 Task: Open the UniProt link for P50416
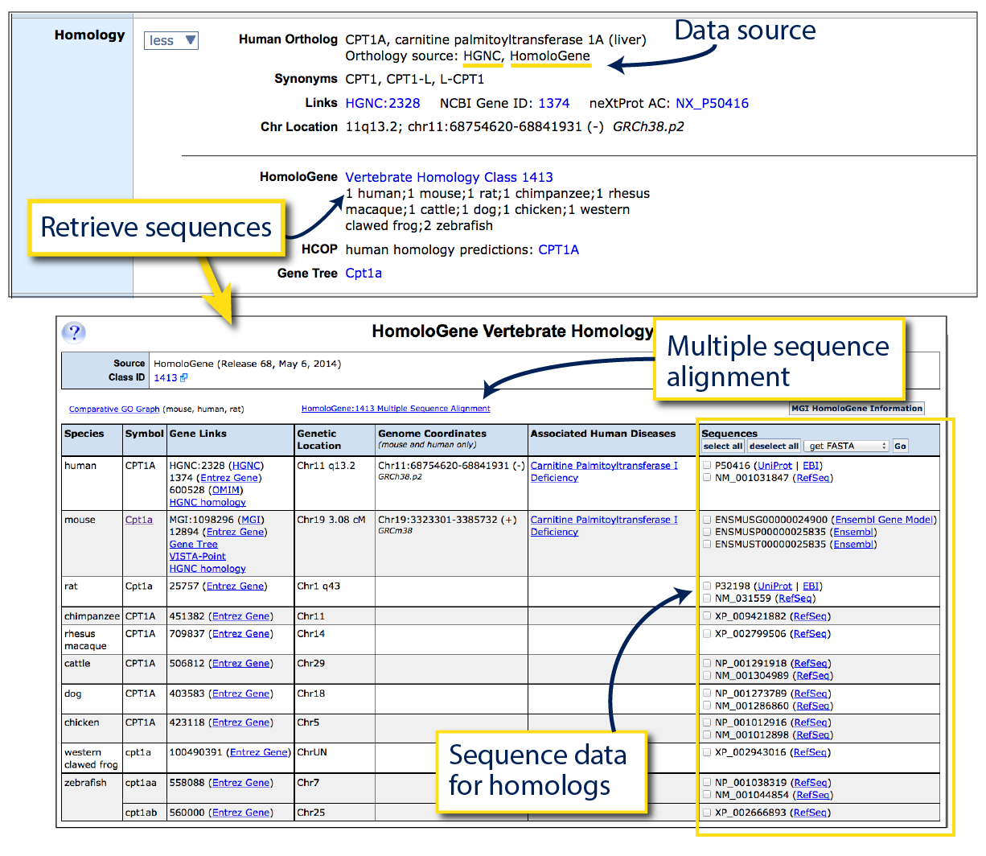[x=774, y=465]
